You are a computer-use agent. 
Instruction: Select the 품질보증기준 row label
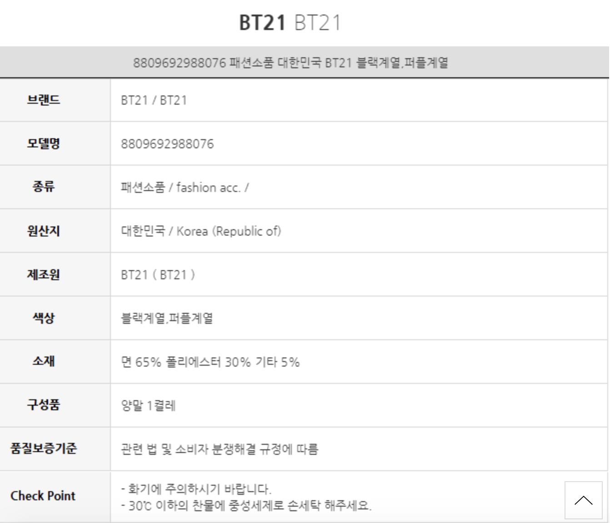pos(44,448)
